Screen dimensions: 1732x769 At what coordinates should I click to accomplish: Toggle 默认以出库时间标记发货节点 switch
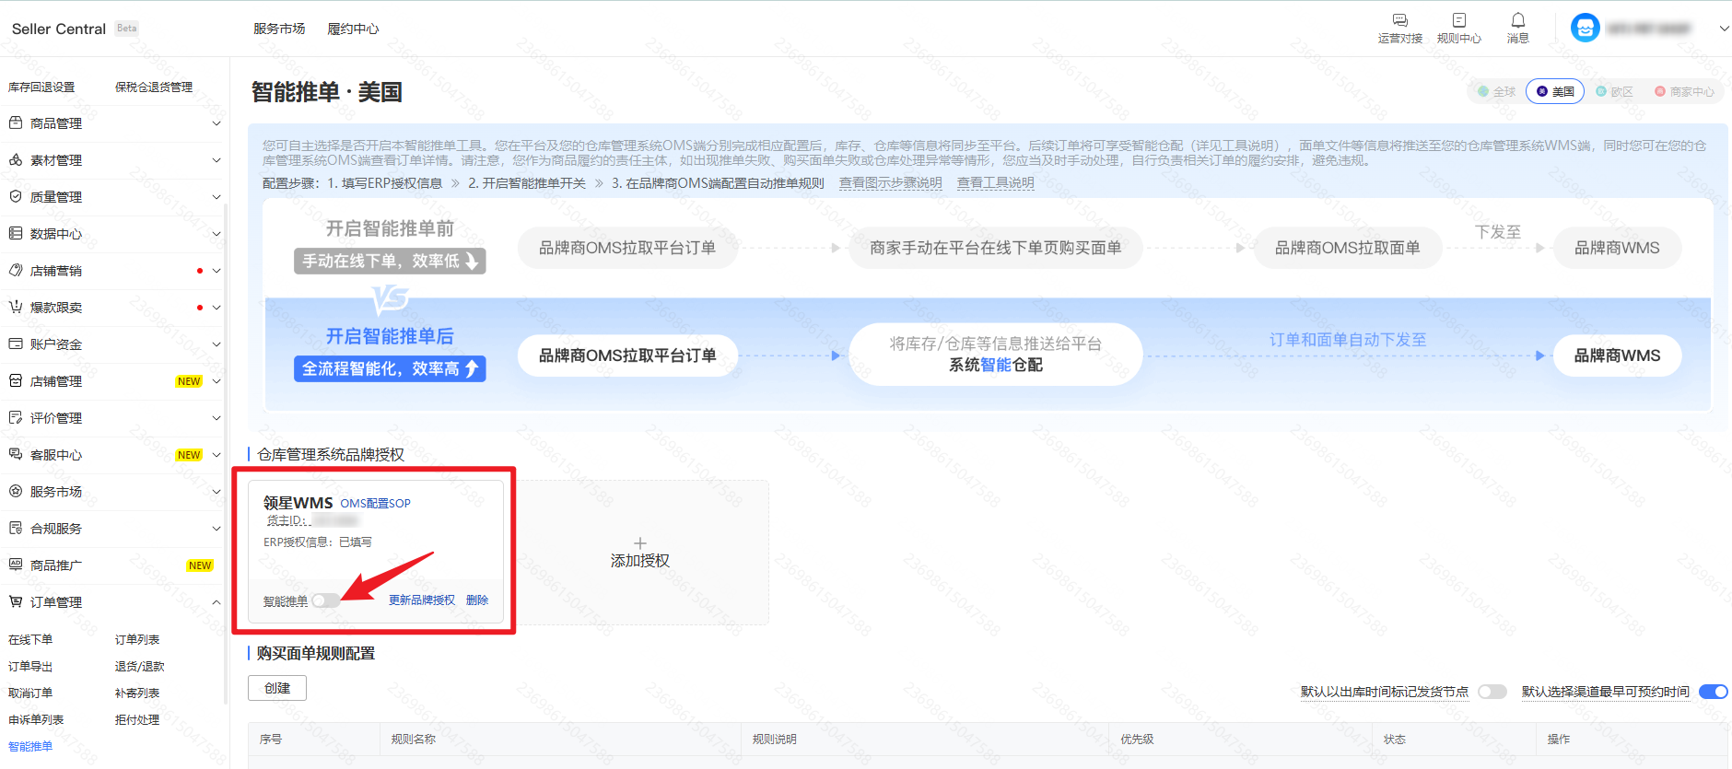pos(1492,692)
